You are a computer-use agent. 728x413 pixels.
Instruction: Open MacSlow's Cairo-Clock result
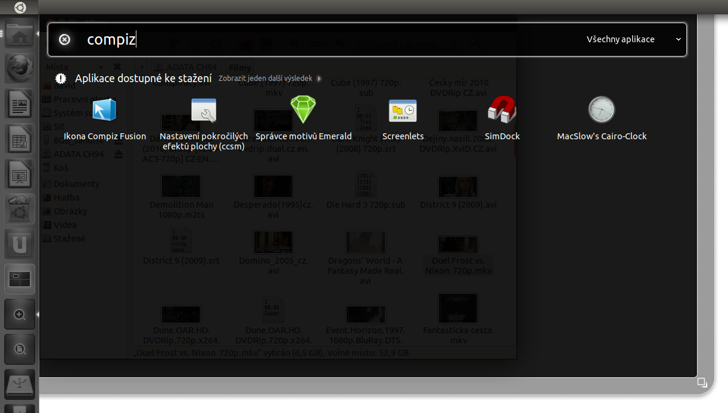pyautogui.click(x=602, y=118)
